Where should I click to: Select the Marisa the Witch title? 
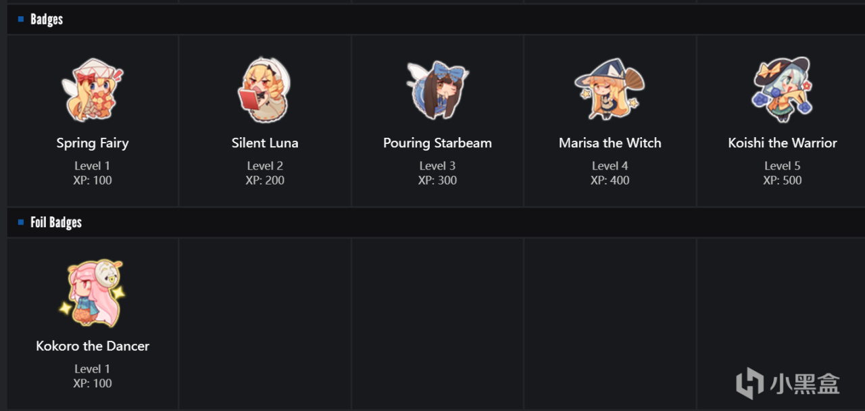(610, 143)
